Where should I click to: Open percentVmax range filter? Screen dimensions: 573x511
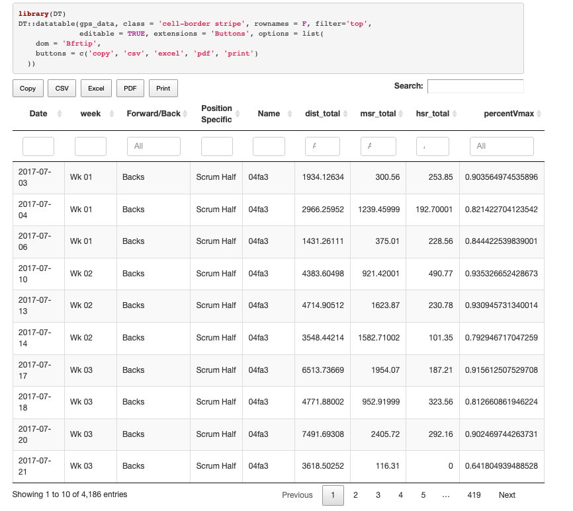coord(501,146)
